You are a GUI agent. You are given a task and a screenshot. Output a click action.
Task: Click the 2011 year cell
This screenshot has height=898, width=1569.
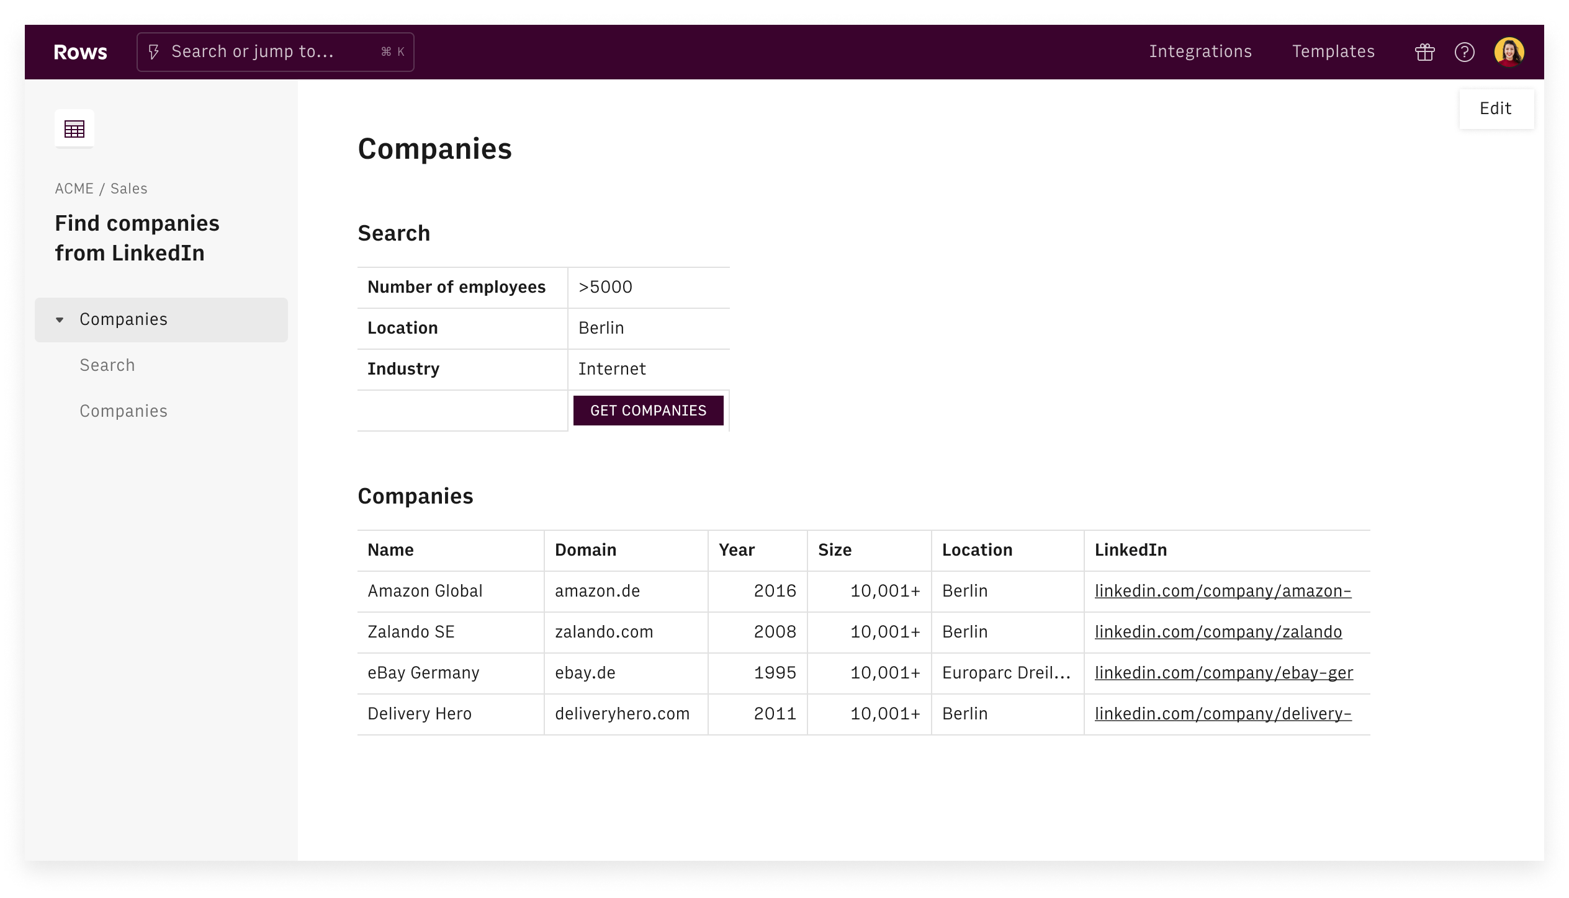click(757, 714)
